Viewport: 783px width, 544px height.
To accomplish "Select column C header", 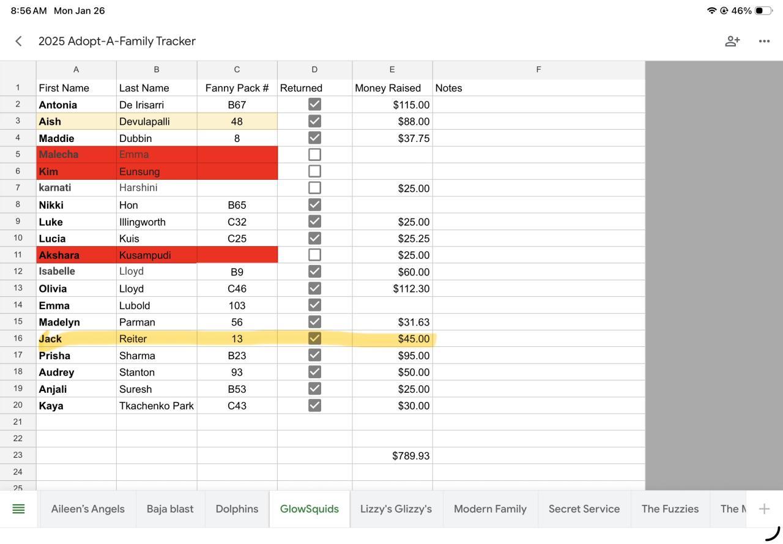I will pos(237,70).
